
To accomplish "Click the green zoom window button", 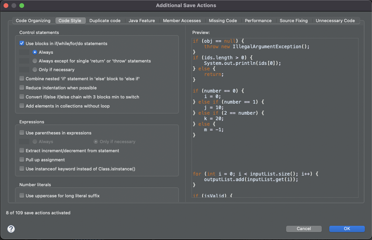I will click(22, 6).
